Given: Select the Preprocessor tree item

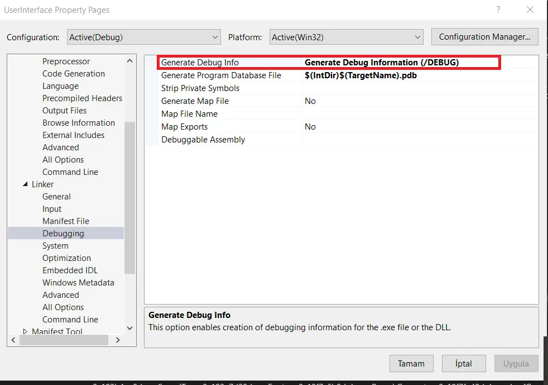Looking at the screenshot, I should (x=66, y=61).
